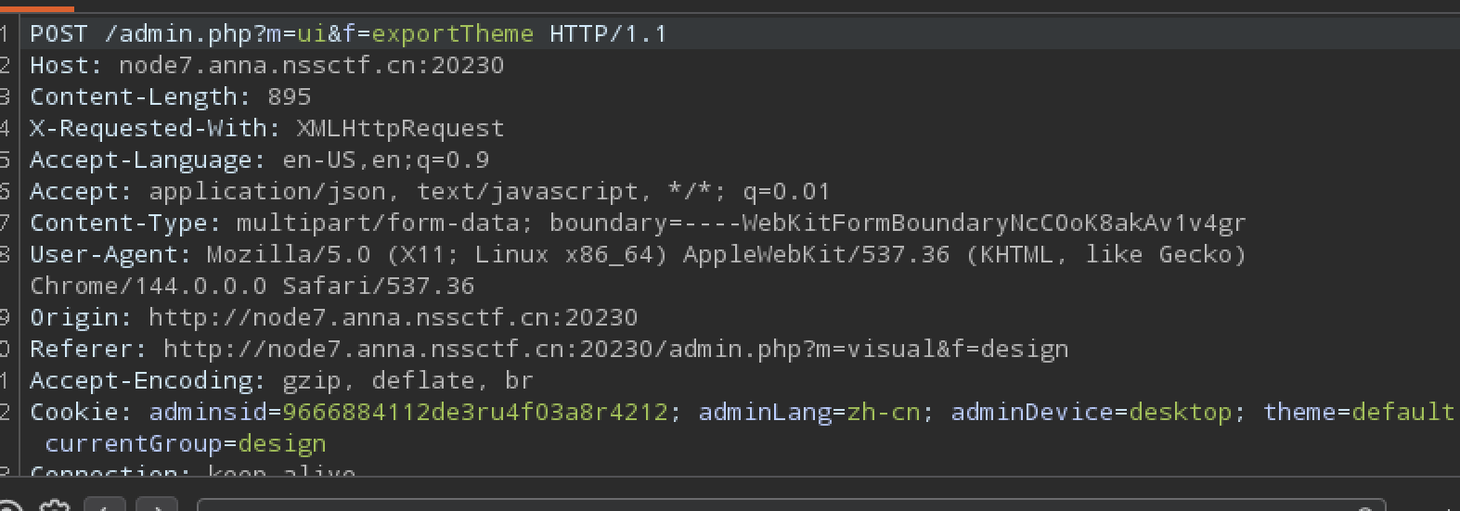
Task: Click the adminDevice cookie value desktop
Action: [x=1181, y=413]
